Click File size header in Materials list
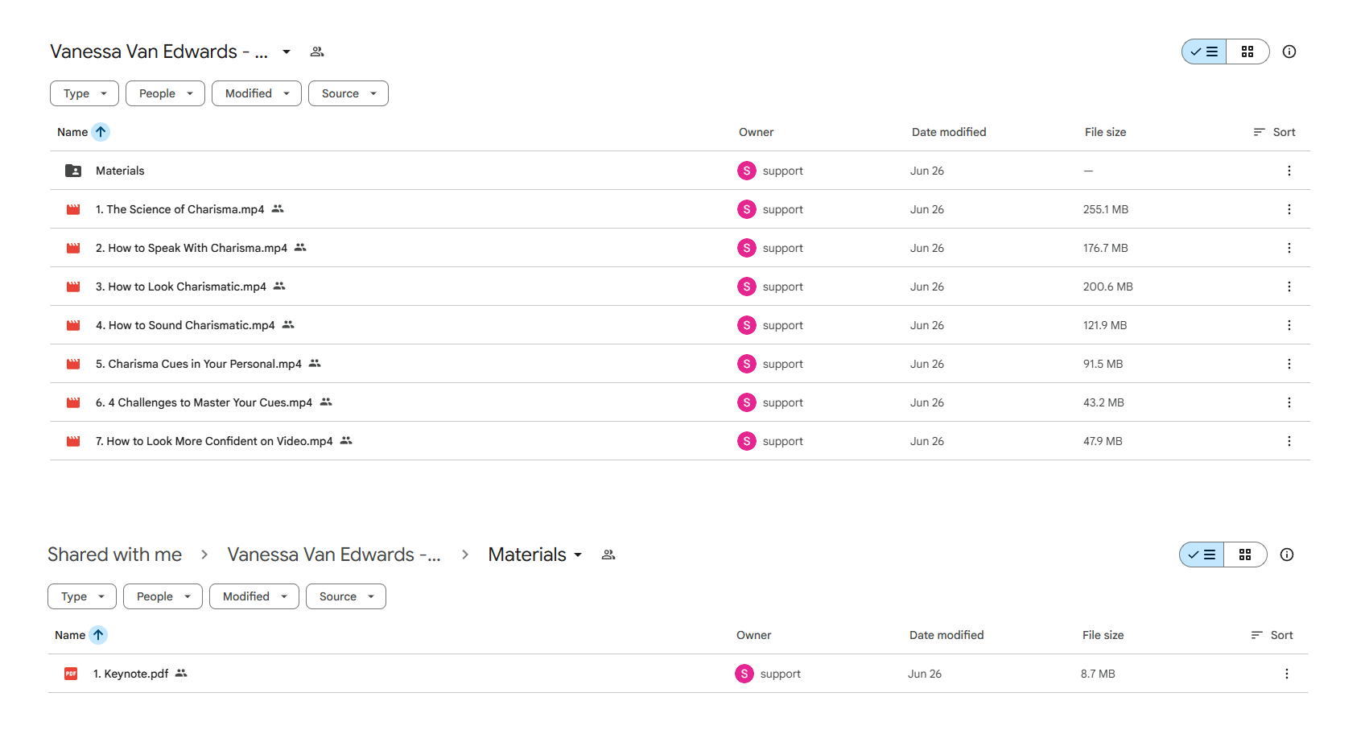The height and width of the screenshot is (734, 1365). (x=1103, y=635)
